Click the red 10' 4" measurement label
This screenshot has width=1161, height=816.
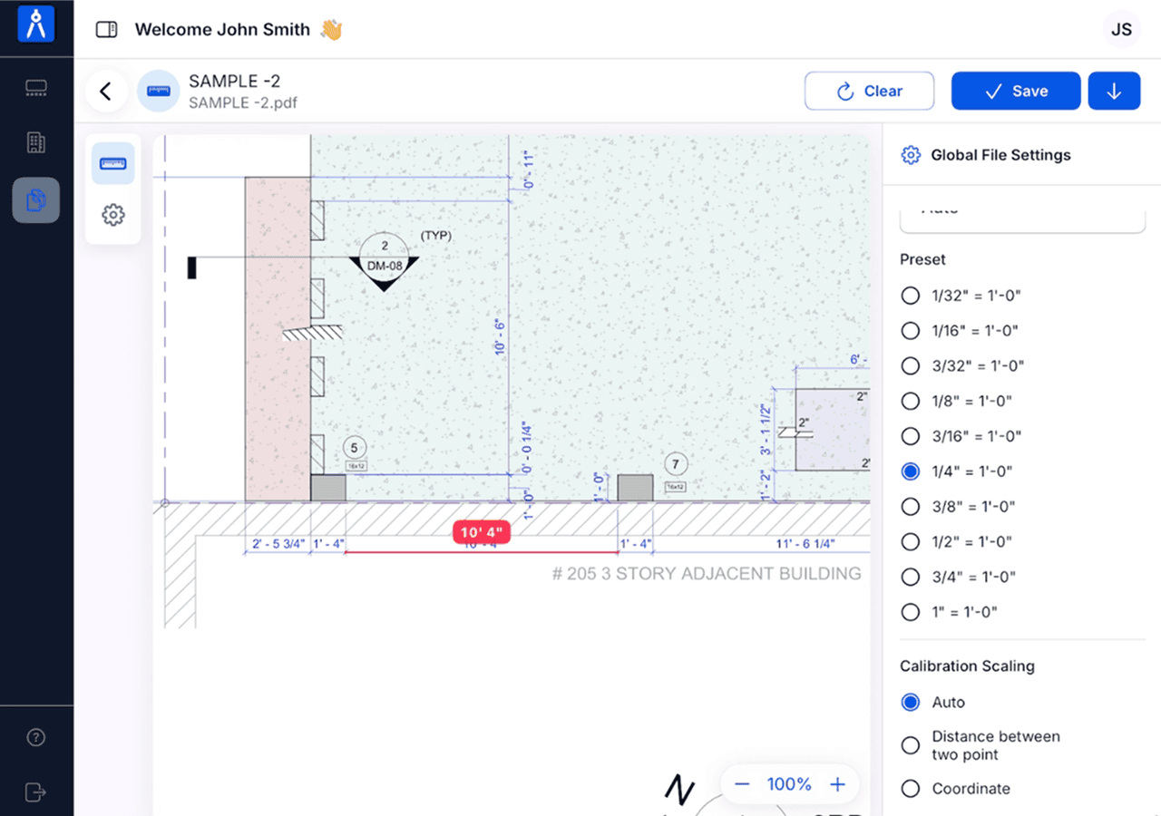482,532
